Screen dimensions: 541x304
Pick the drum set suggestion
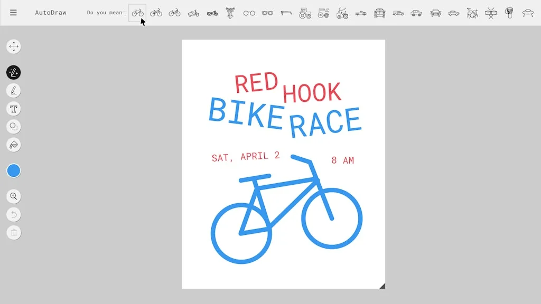point(471,13)
